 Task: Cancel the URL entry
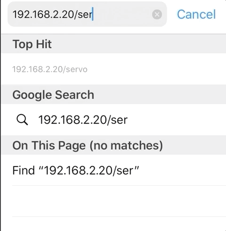(196, 14)
